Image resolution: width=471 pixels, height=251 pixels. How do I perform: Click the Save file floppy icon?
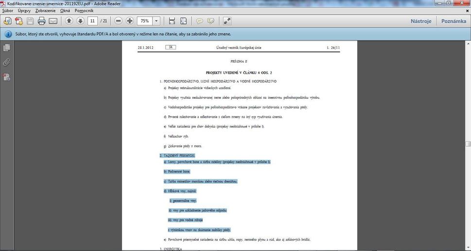click(30, 21)
